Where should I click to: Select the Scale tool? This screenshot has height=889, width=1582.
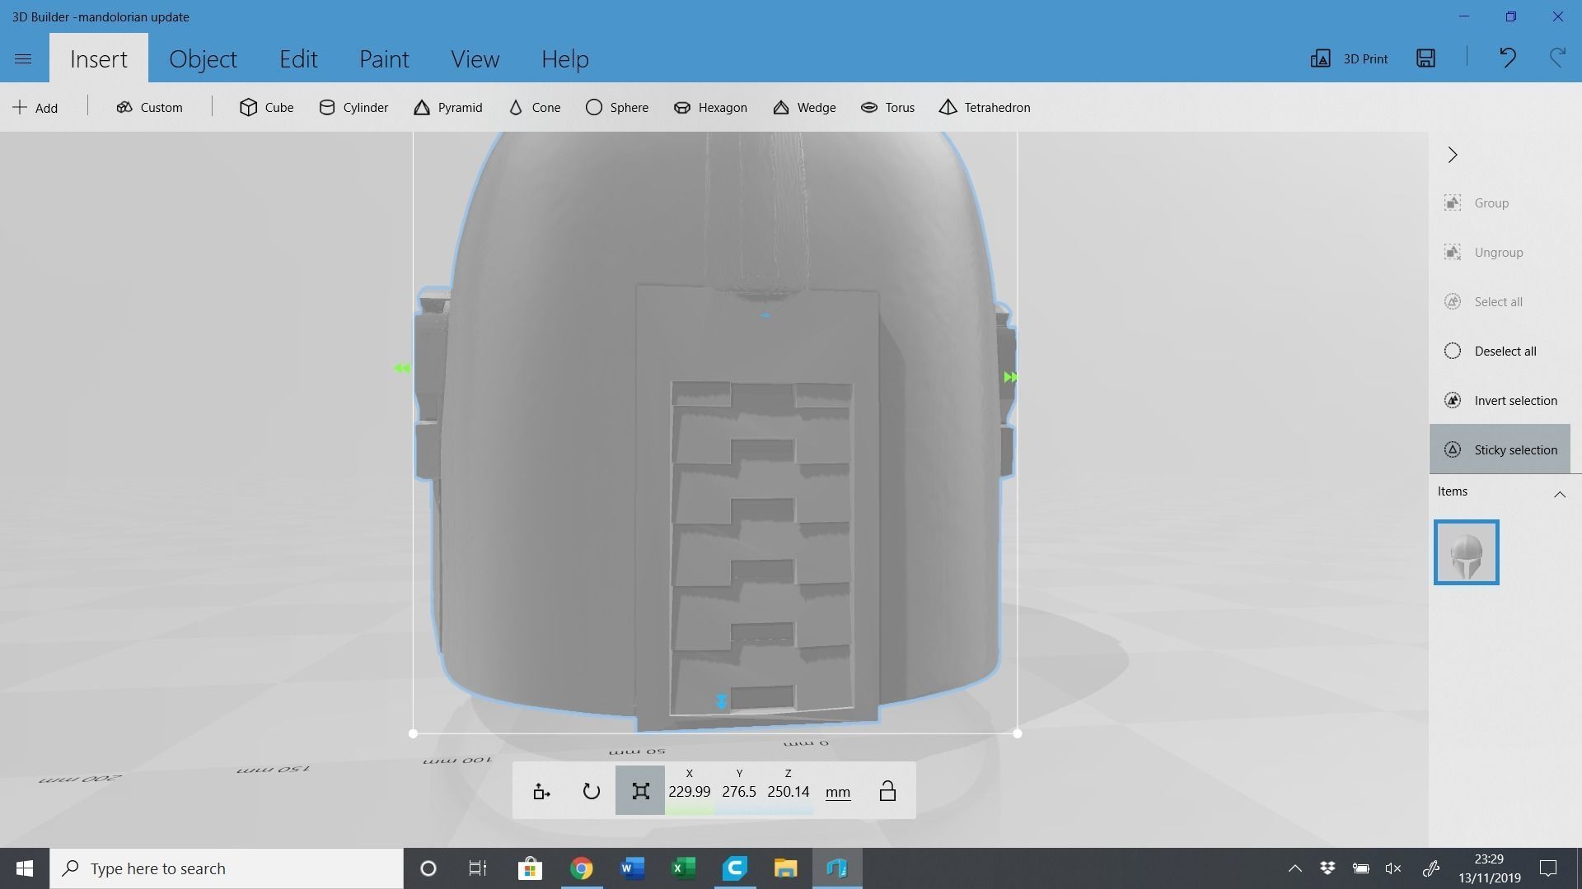[640, 791]
